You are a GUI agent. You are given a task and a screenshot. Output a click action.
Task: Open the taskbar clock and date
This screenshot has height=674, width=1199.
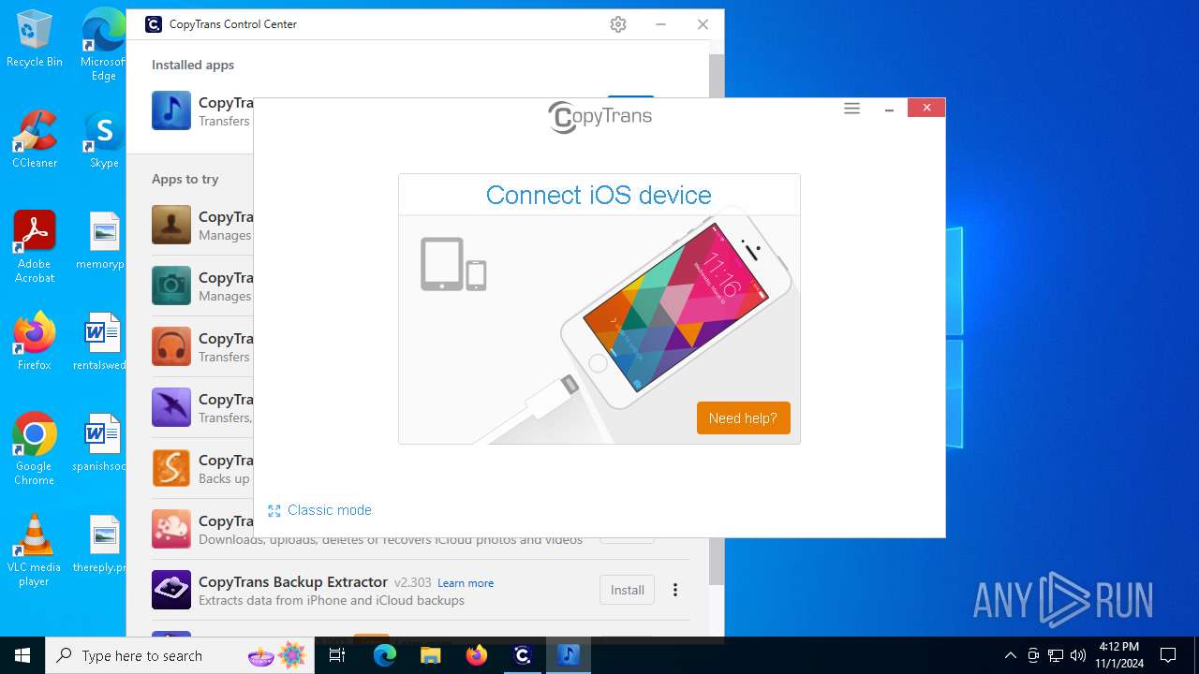(x=1119, y=655)
